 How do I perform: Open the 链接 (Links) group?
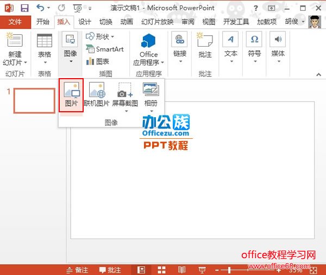coord(180,47)
